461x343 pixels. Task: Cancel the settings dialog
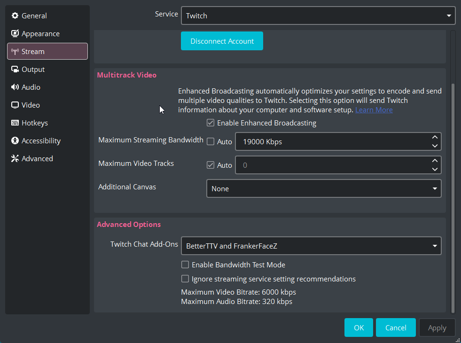(396, 327)
